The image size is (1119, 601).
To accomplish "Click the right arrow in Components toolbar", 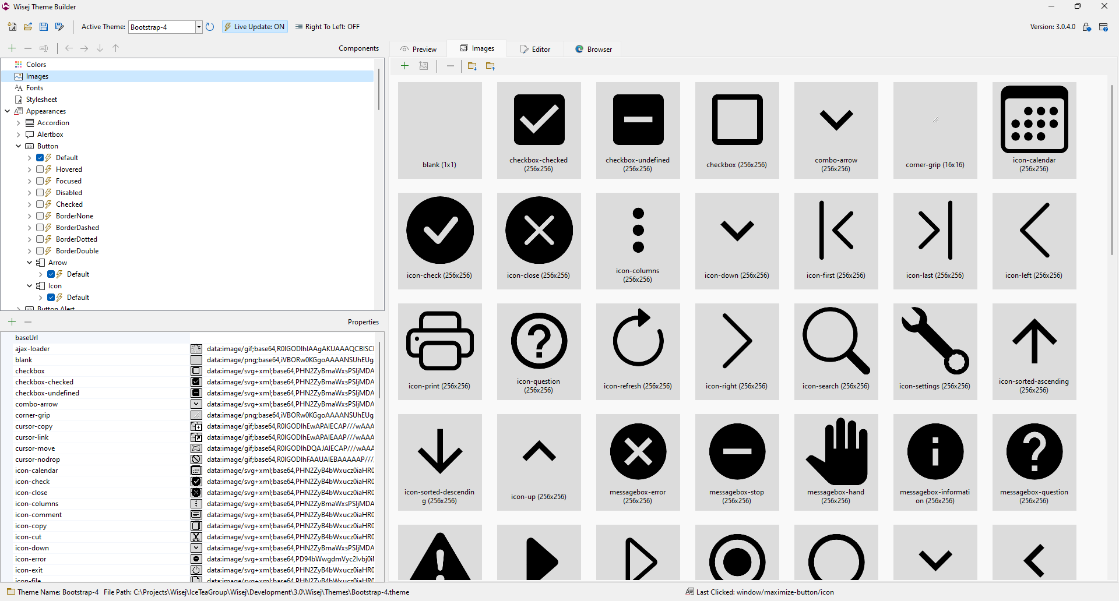I will pyautogui.click(x=85, y=48).
